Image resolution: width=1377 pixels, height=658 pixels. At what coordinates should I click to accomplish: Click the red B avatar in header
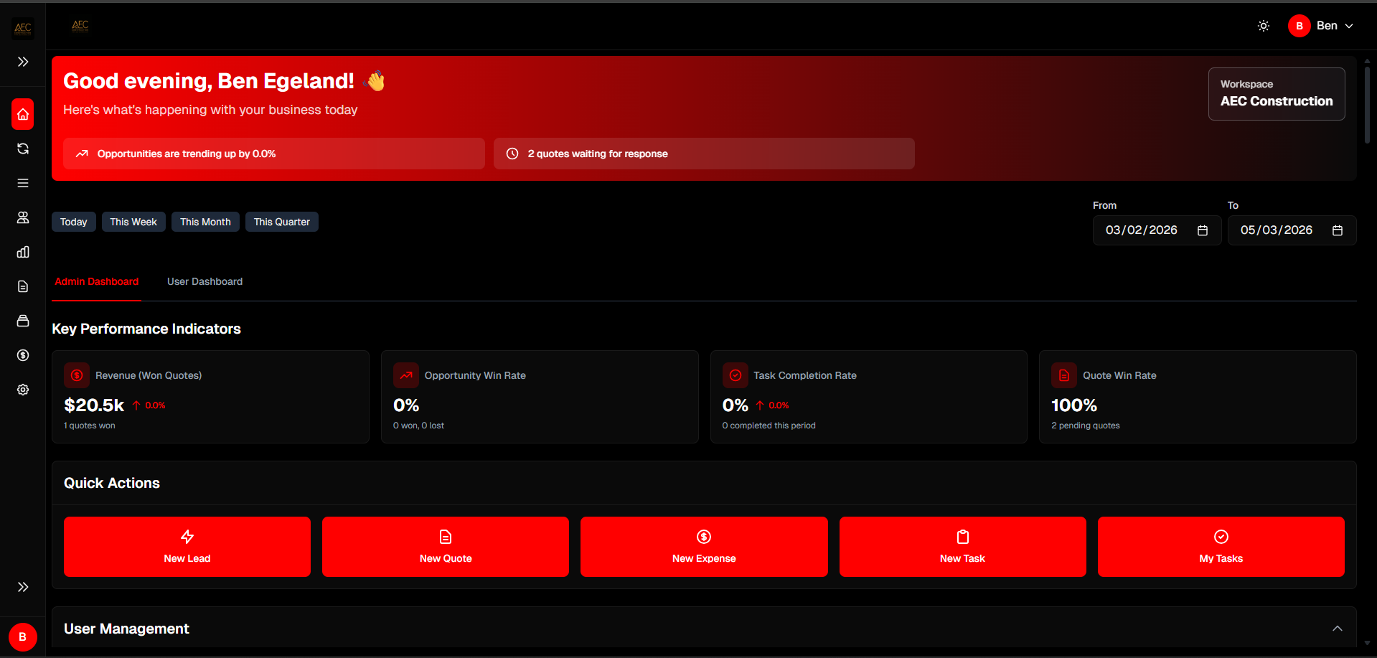click(1300, 26)
